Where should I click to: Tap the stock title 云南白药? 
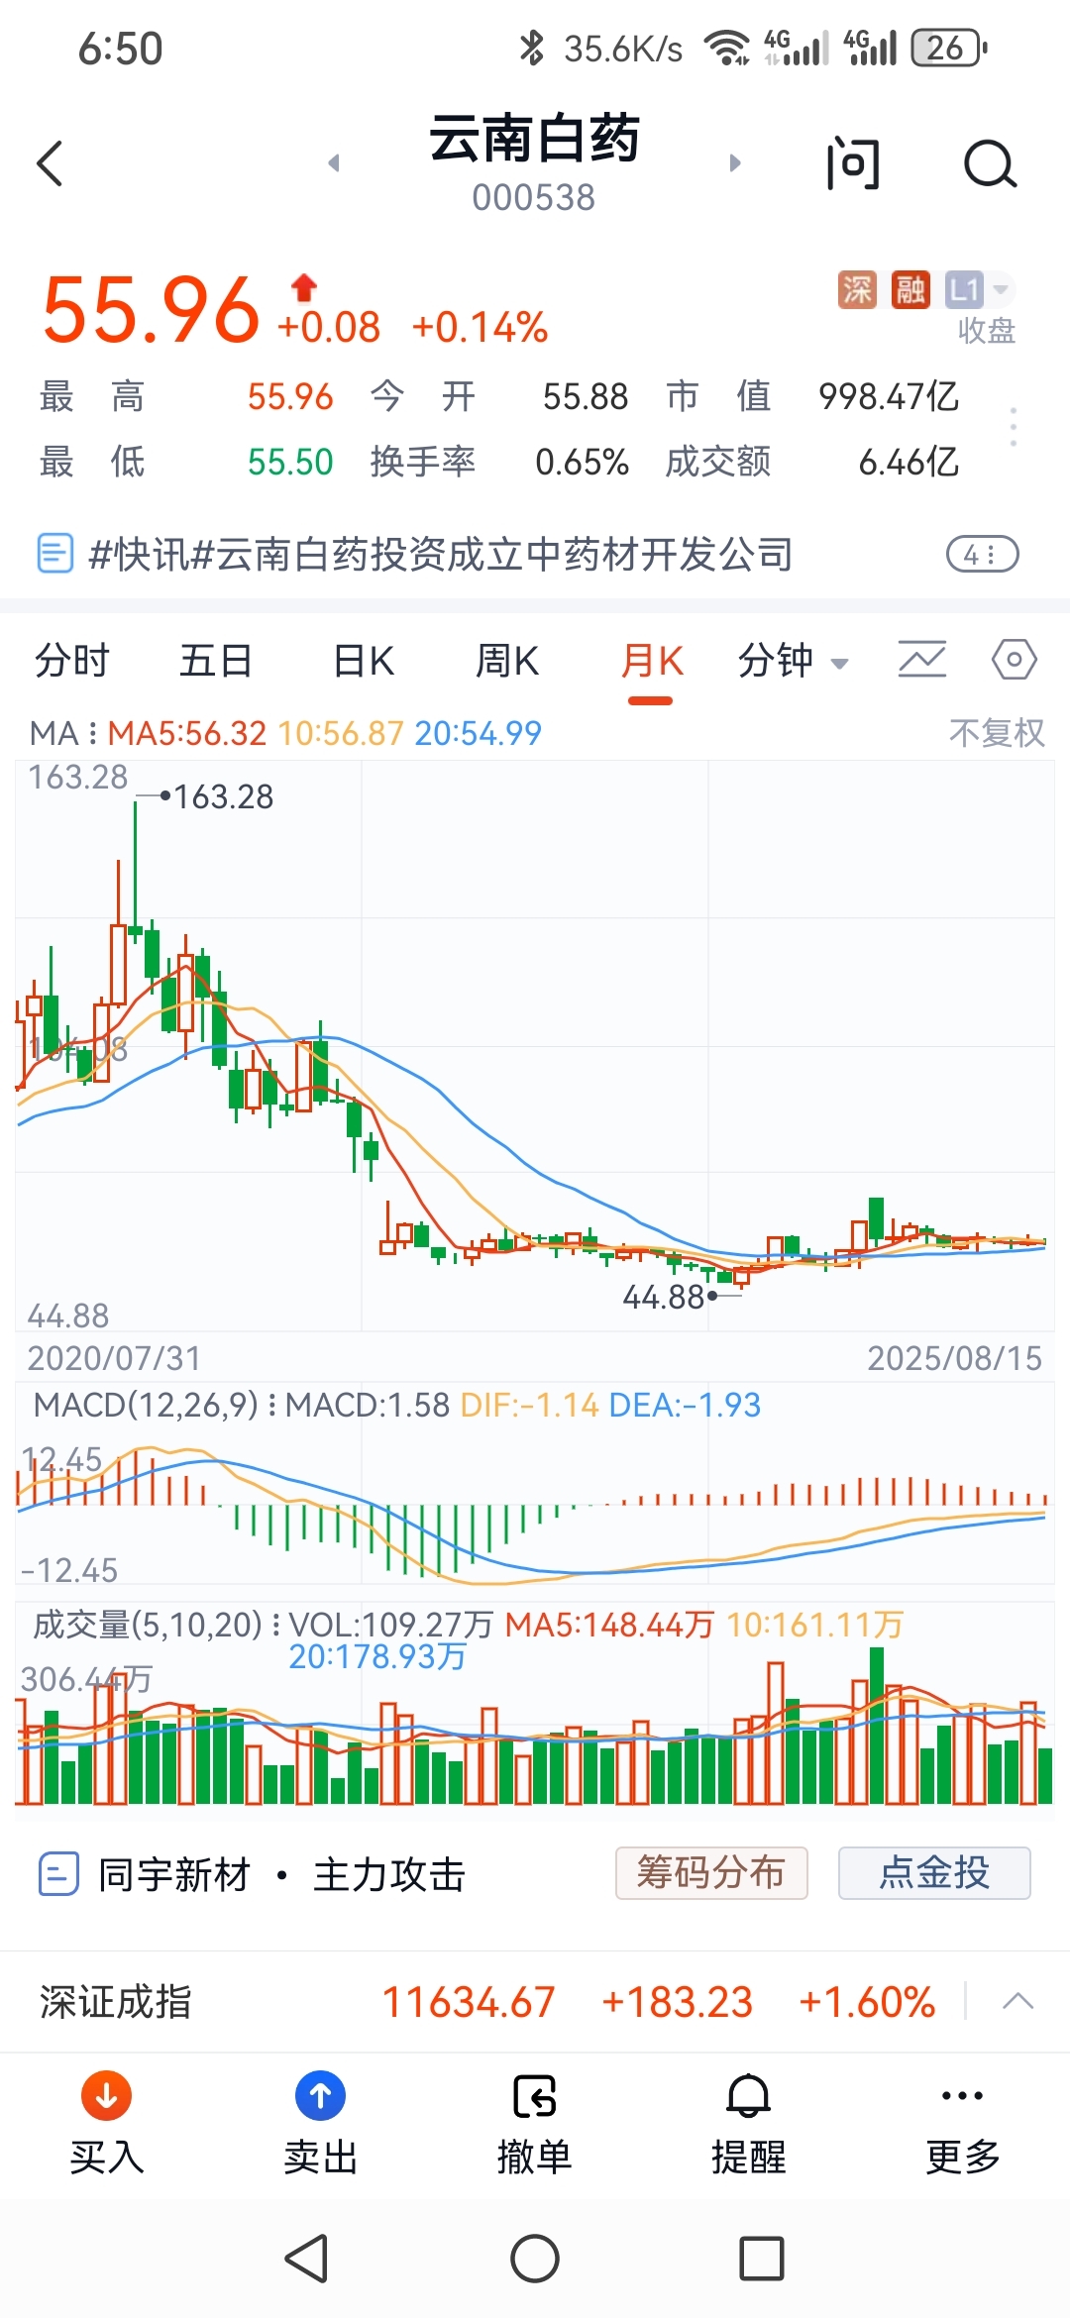coord(534,138)
